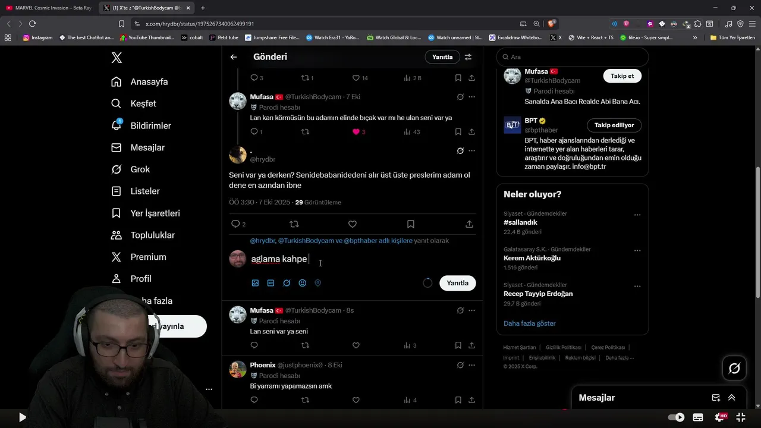Open options for #sallandık trend
The width and height of the screenshot is (761, 428).
(x=637, y=215)
